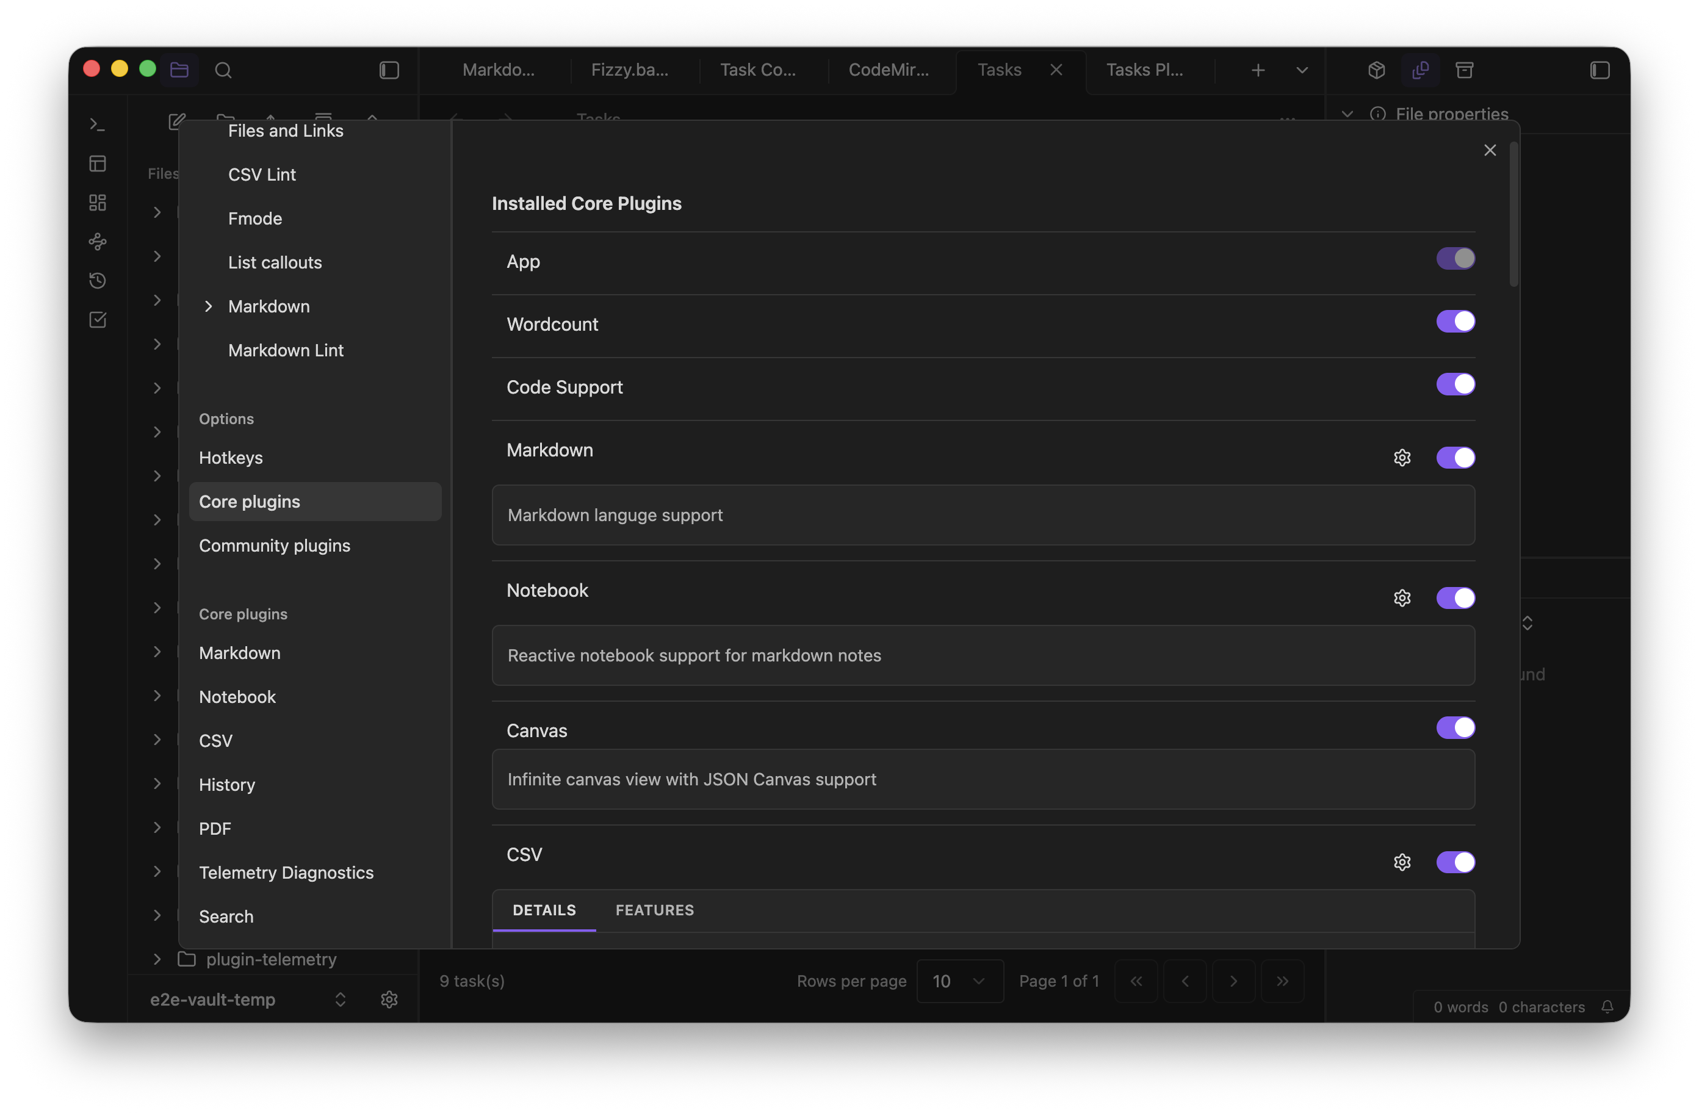Open the tab list dropdown chevron
Viewport: 1699px width, 1113px height.
click(x=1301, y=70)
